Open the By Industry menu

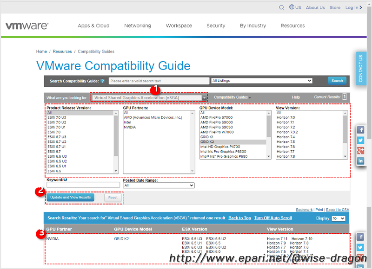click(253, 26)
